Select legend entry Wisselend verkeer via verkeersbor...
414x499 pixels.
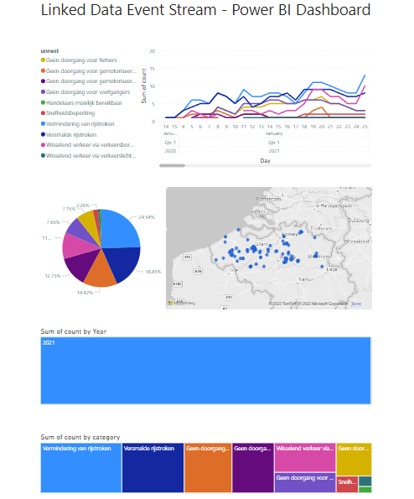tap(87, 145)
